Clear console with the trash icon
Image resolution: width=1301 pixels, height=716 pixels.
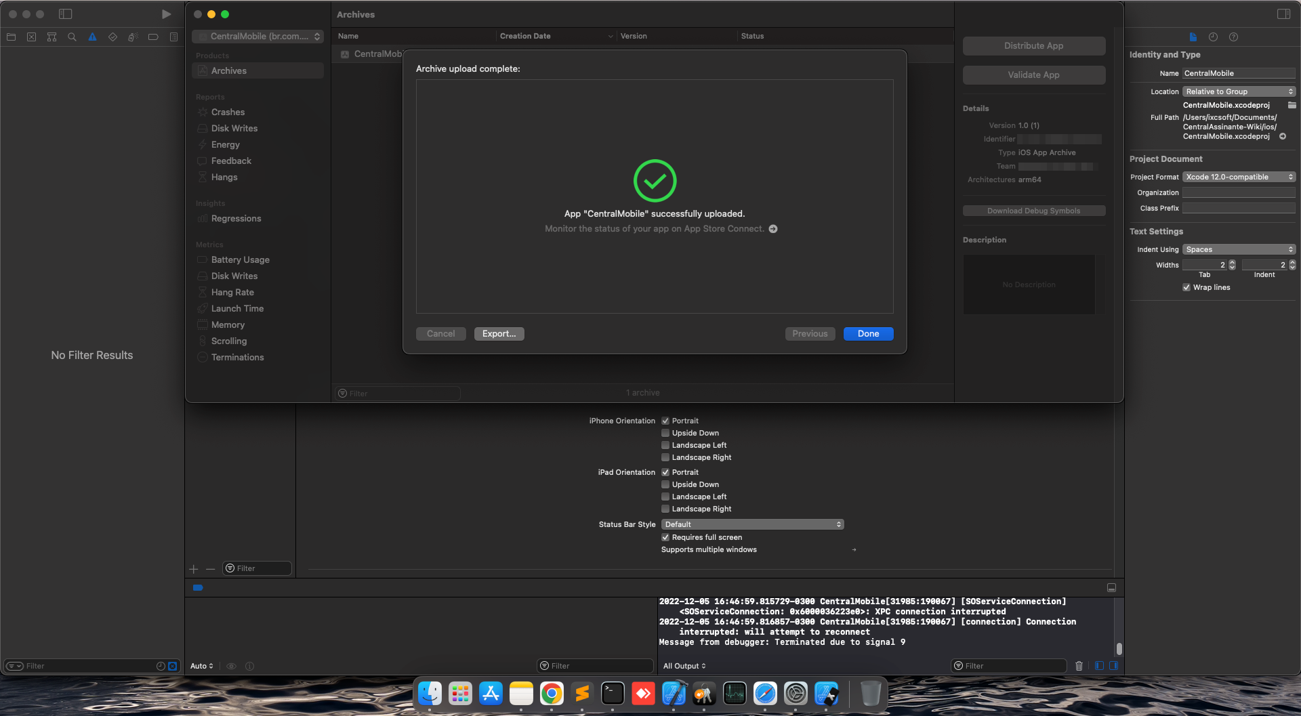click(1079, 666)
